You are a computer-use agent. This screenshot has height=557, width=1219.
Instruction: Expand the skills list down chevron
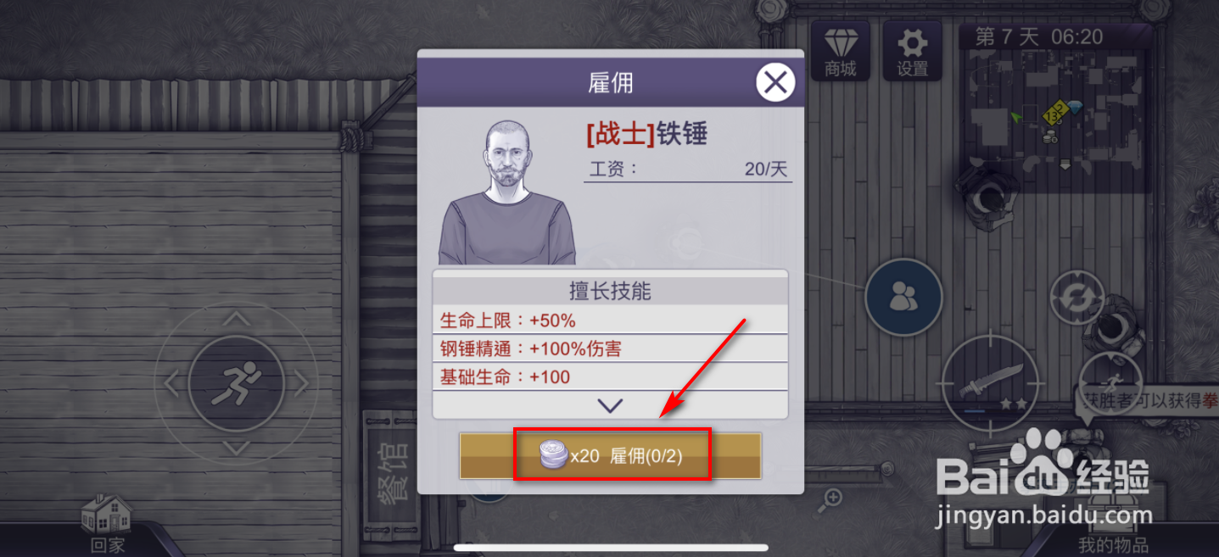pyautogui.click(x=610, y=405)
